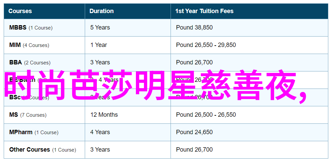The height and width of the screenshot is (162, 331).
Task: Click the Duration column header
Action: [x=101, y=11]
